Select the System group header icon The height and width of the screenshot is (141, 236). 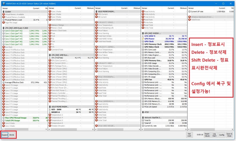[x=4, y=11]
